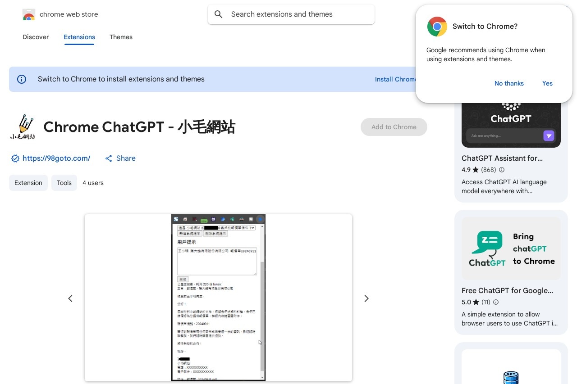The width and height of the screenshot is (577, 384).
Task: Click the disabled Add to Chrome button
Action: (x=394, y=127)
